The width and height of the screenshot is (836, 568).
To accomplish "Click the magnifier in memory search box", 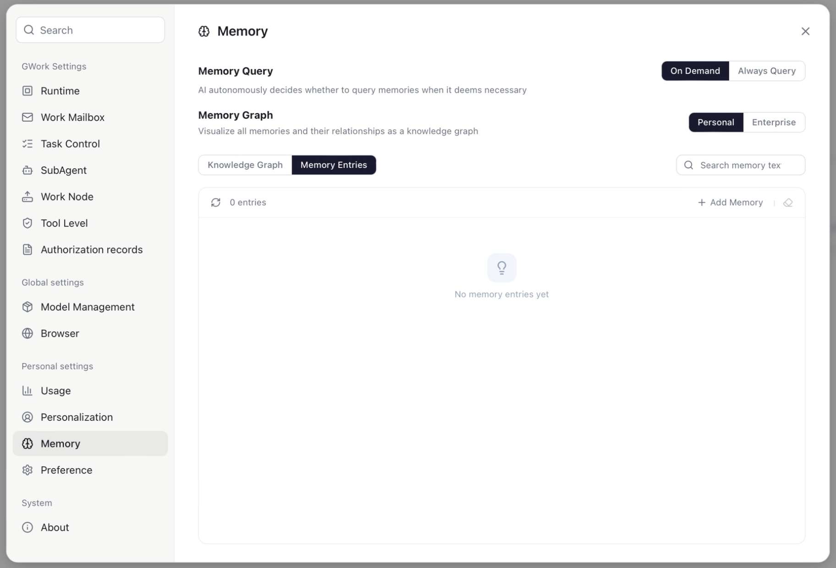I will click(688, 165).
